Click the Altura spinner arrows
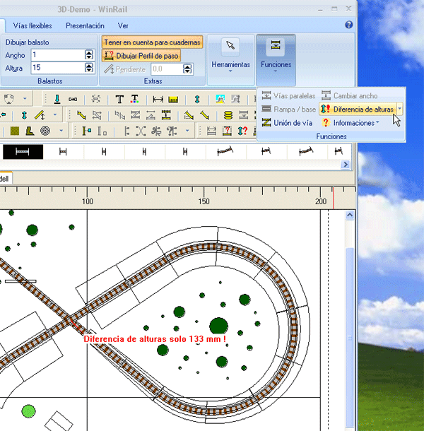The height and width of the screenshot is (431, 424). tap(89, 68)
